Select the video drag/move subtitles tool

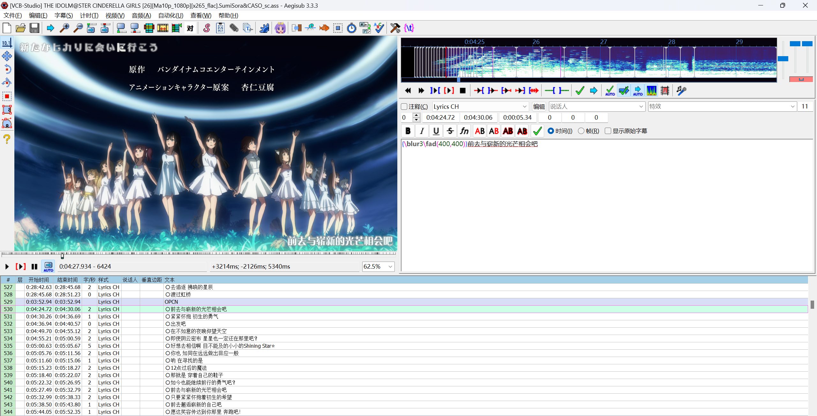[7, 56]
